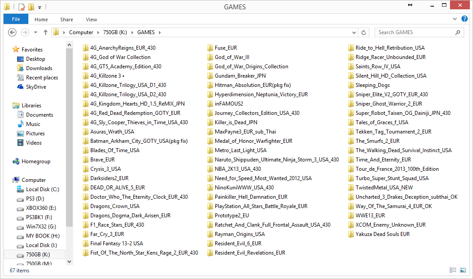Open Videos library
Viewport: 473px width, 279px height.
(x=34, y=143)
